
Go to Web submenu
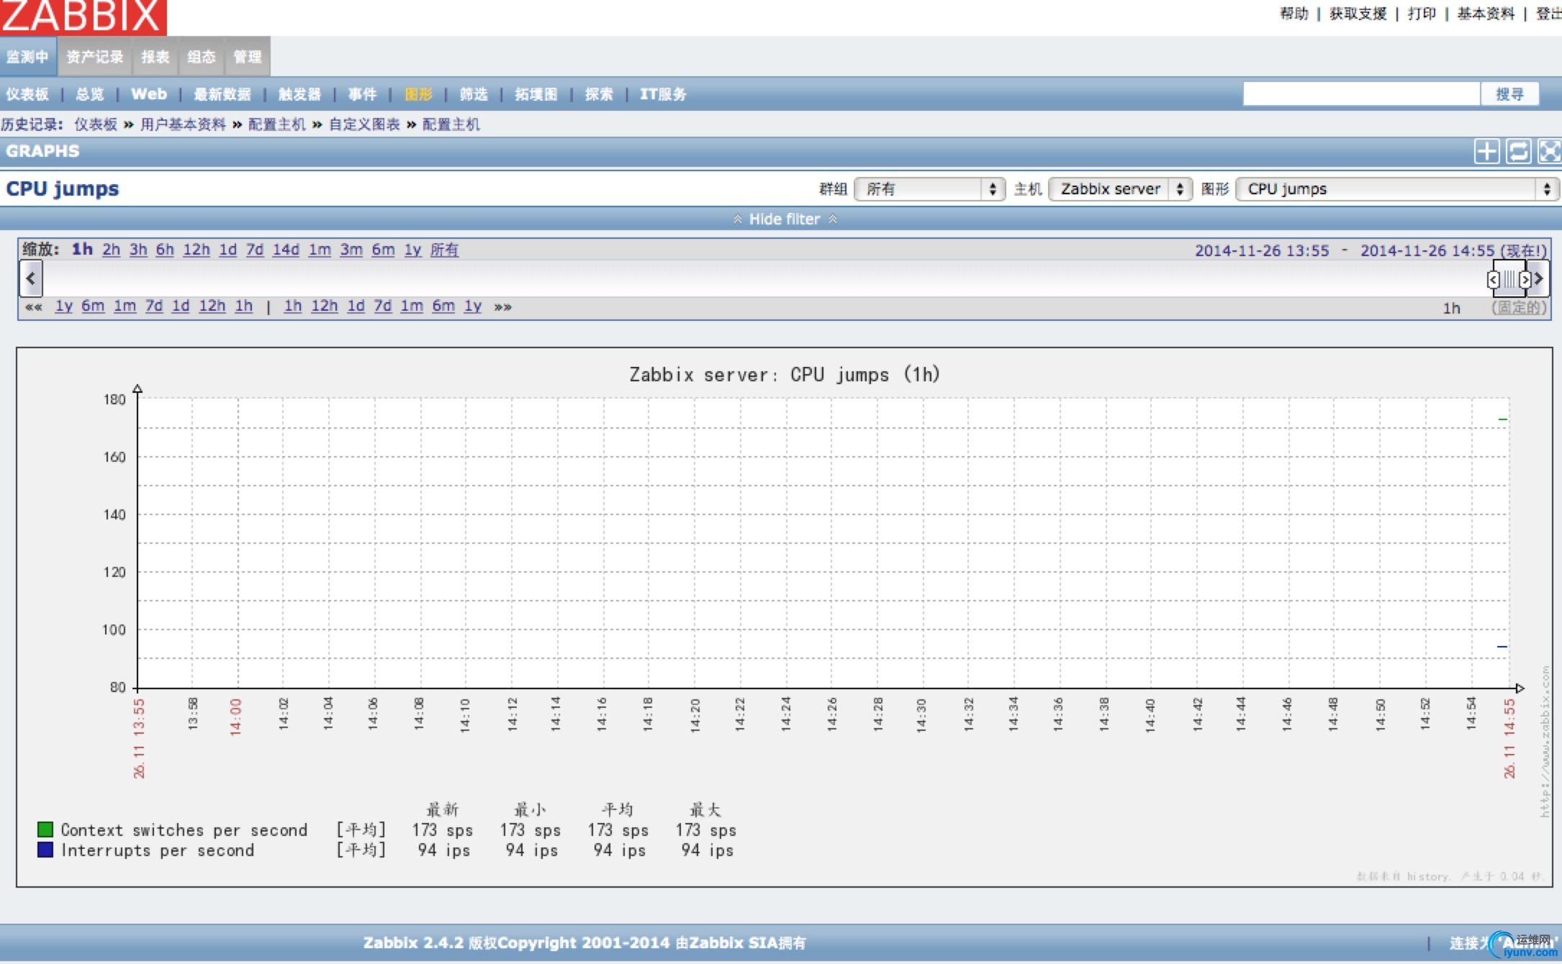point(149,94)
